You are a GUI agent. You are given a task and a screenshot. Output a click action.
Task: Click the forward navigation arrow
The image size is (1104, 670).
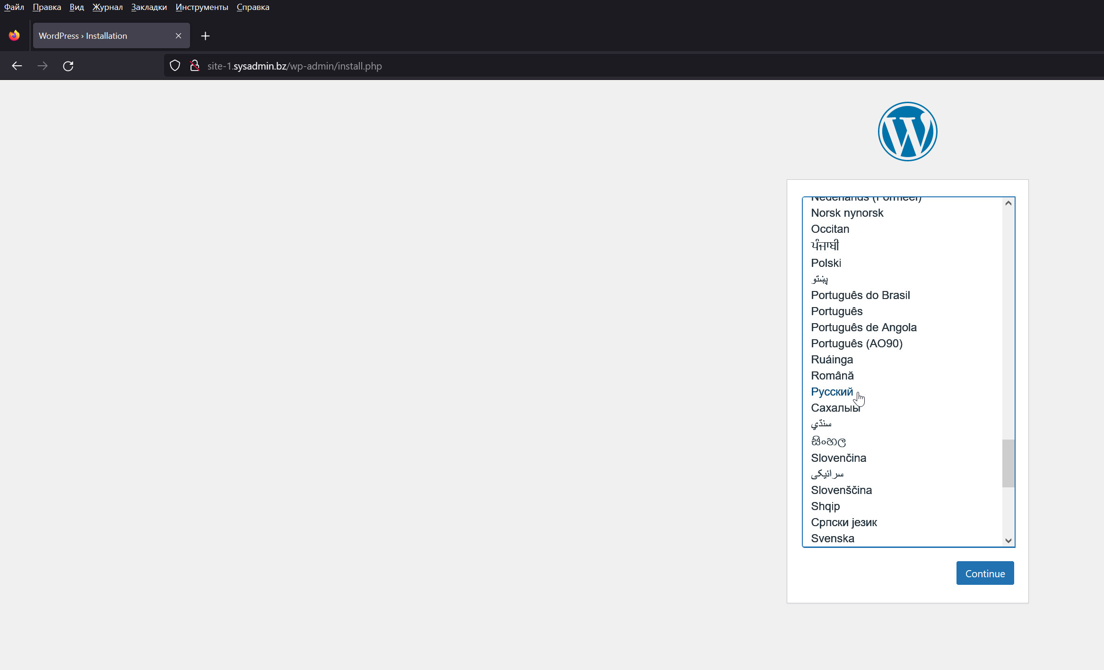(43, 66)
